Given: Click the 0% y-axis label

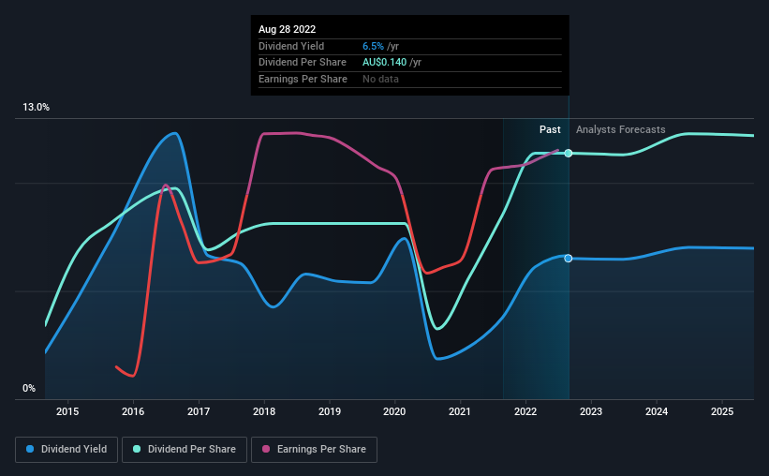Looking at the screenshot, I should [x=29, y=388].
